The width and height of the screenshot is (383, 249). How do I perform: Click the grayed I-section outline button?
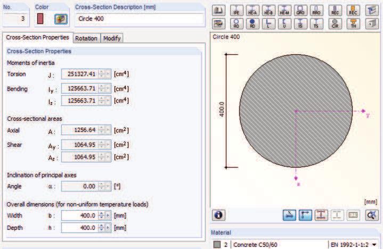click(337, 215)
